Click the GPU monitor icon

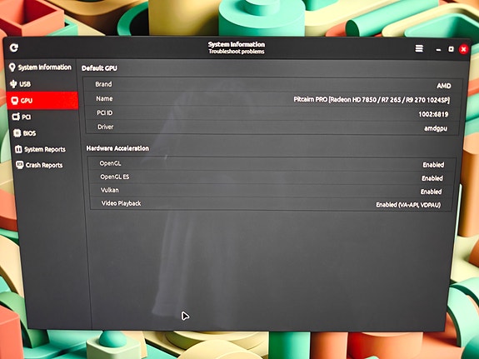click(14, 101)
